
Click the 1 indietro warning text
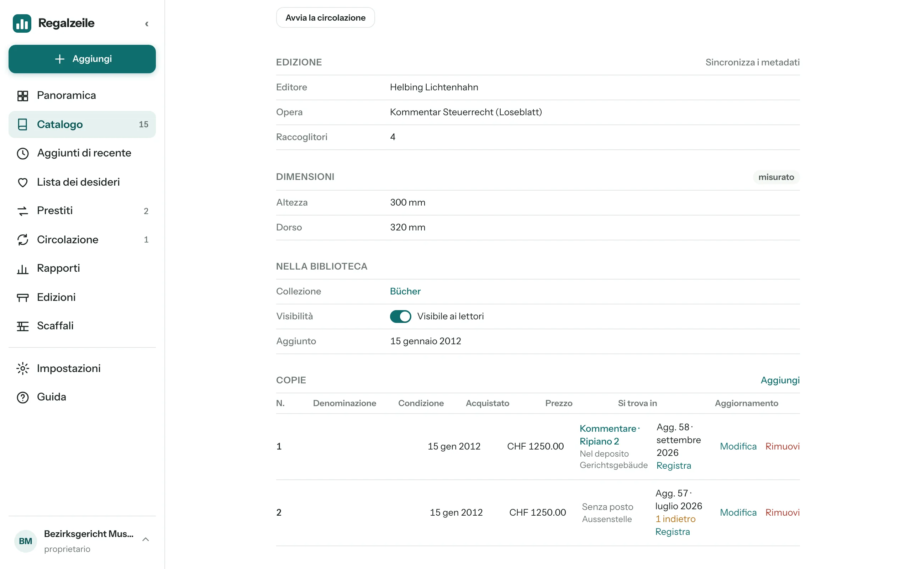pyautogui.click(x=675, y=519)
